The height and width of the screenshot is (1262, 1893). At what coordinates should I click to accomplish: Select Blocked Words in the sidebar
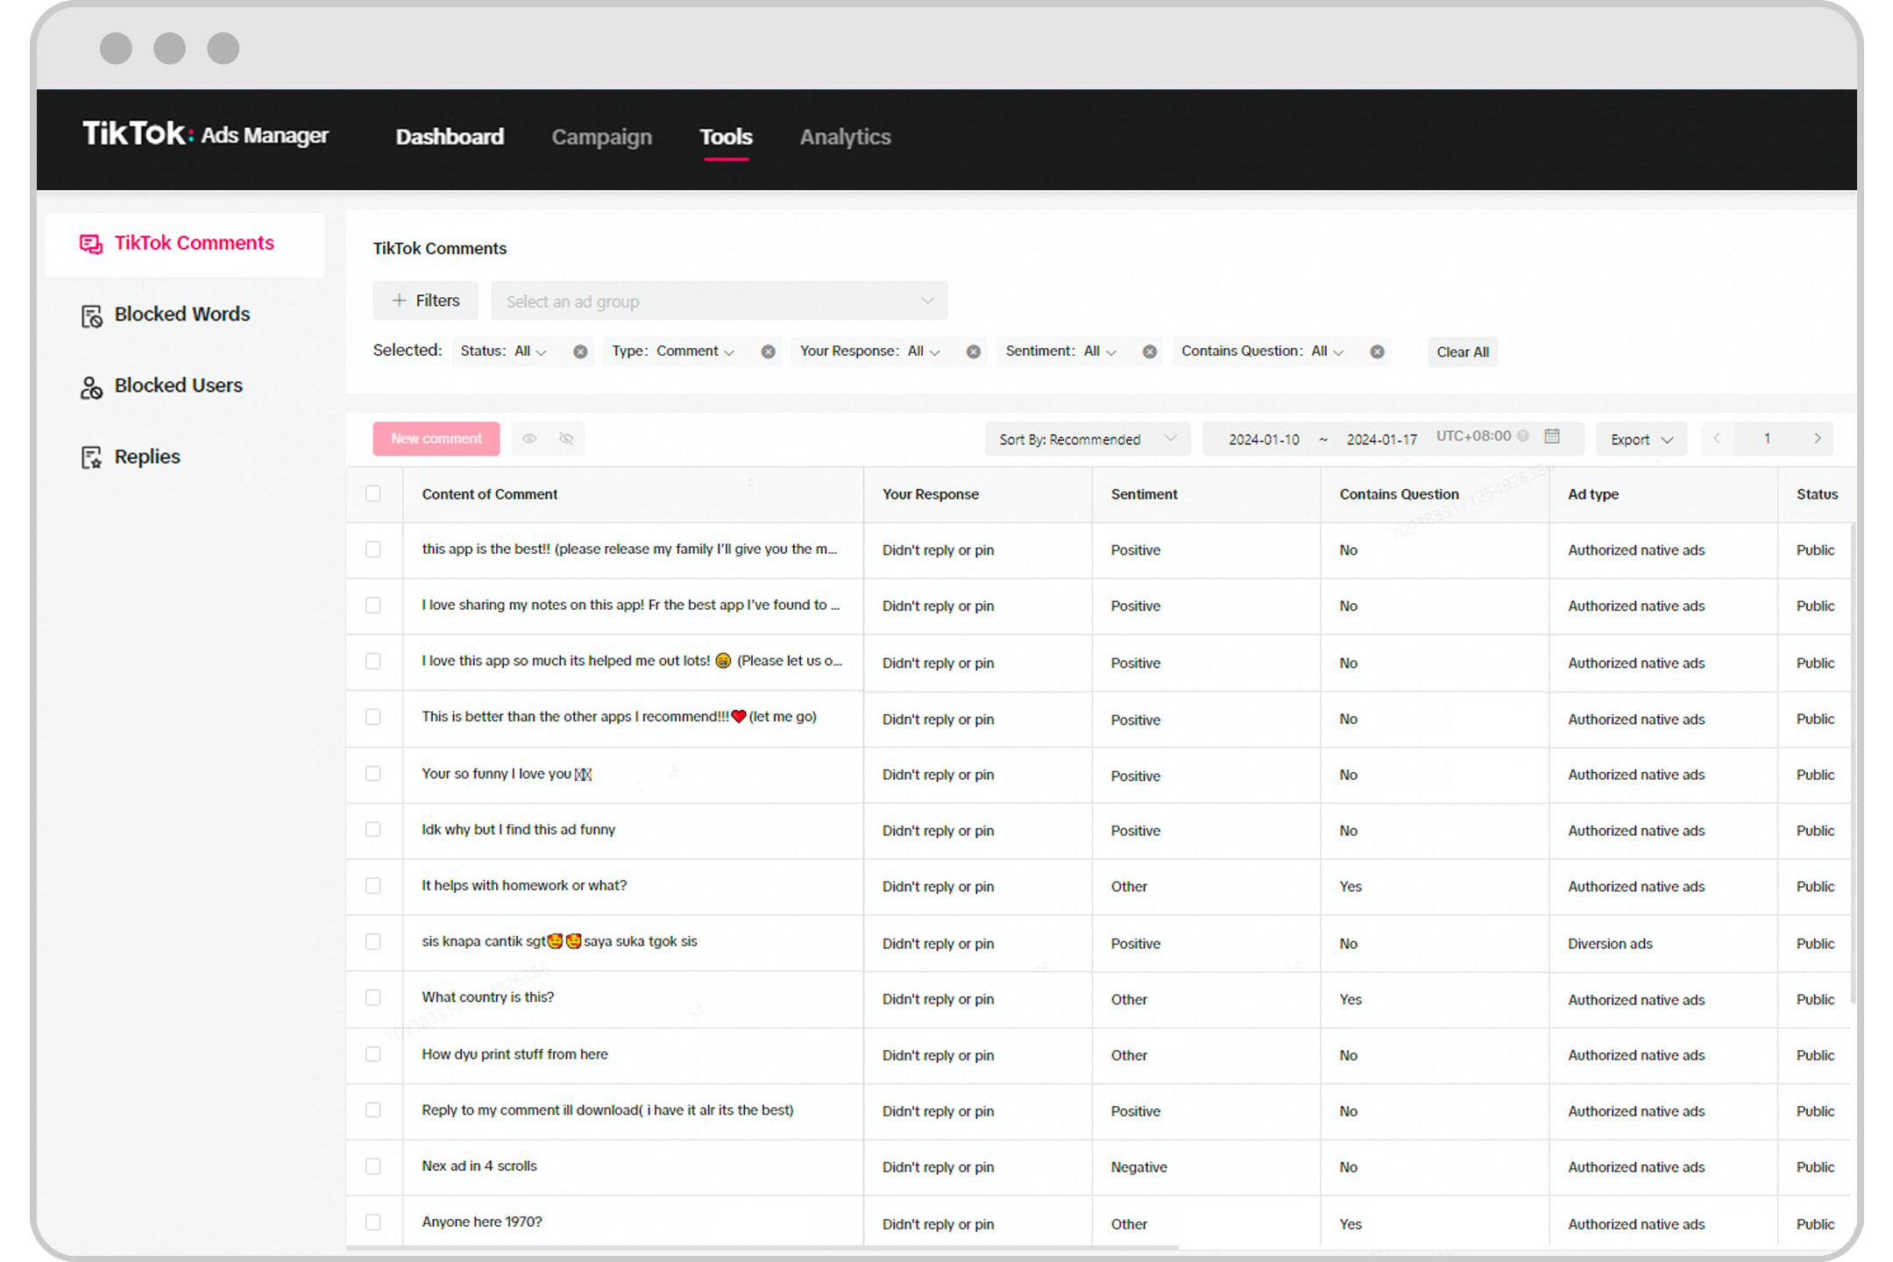(181, 315)
